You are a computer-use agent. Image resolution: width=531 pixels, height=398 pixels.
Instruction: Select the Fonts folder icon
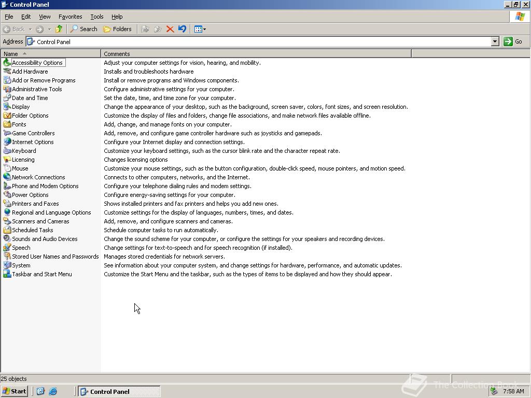point(7,124)
